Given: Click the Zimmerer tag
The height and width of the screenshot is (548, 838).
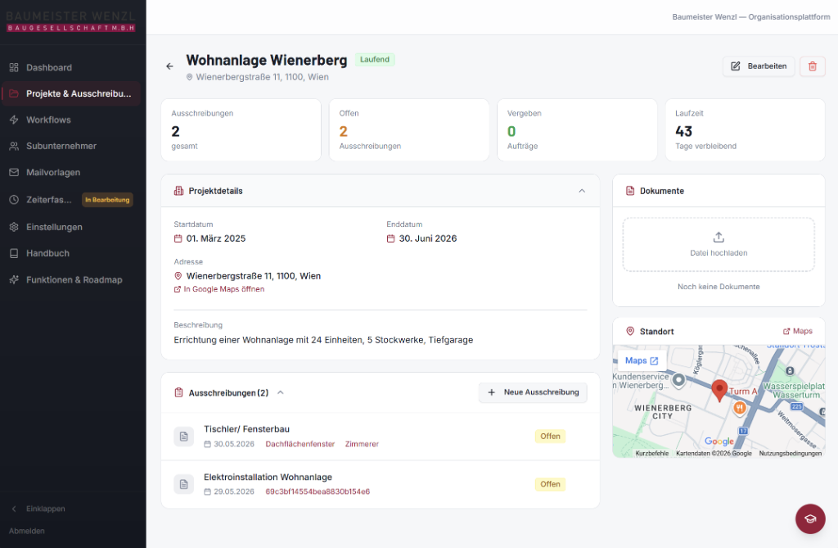Looking at the screenshot, I should coord(362,444).
